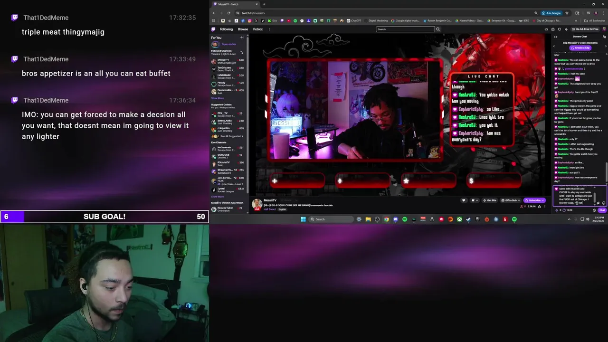Open the Twitch notifications inbox icon

click(553, 29)
